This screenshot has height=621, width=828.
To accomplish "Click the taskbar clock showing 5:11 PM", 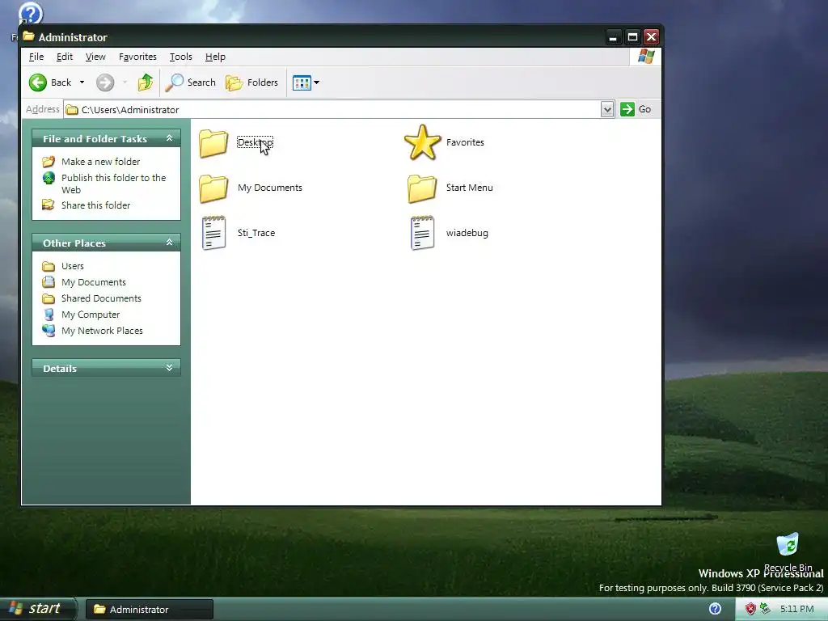I will pos(796,609).
